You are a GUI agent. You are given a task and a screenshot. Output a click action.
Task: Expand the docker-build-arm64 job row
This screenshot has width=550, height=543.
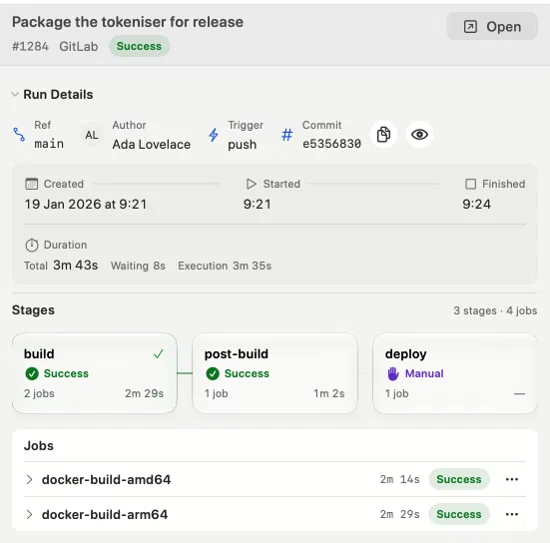pyautogui.click(x=30, y=515)
